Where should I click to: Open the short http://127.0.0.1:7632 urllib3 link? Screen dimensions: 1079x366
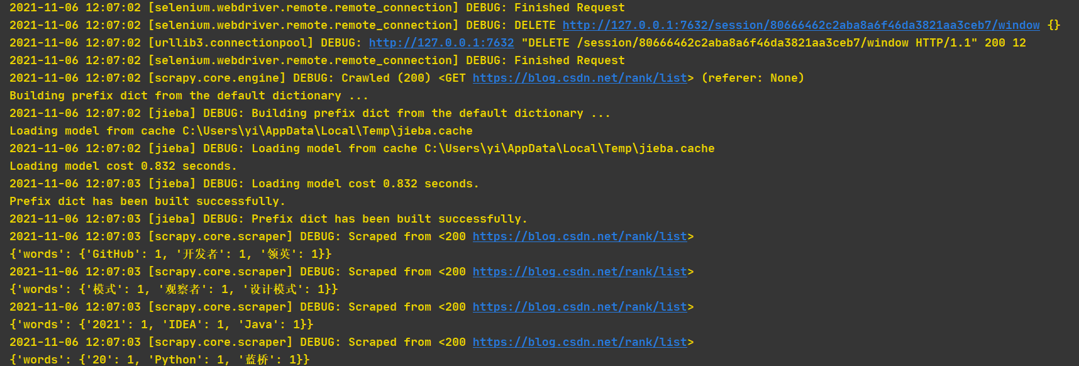pyautogui.click(x=441, y=43)
